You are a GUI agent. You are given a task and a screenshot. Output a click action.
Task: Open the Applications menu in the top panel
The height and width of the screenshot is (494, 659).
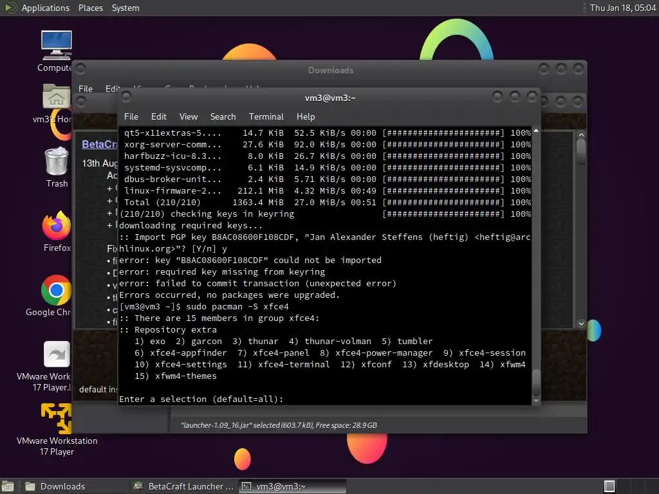[46, 8]
